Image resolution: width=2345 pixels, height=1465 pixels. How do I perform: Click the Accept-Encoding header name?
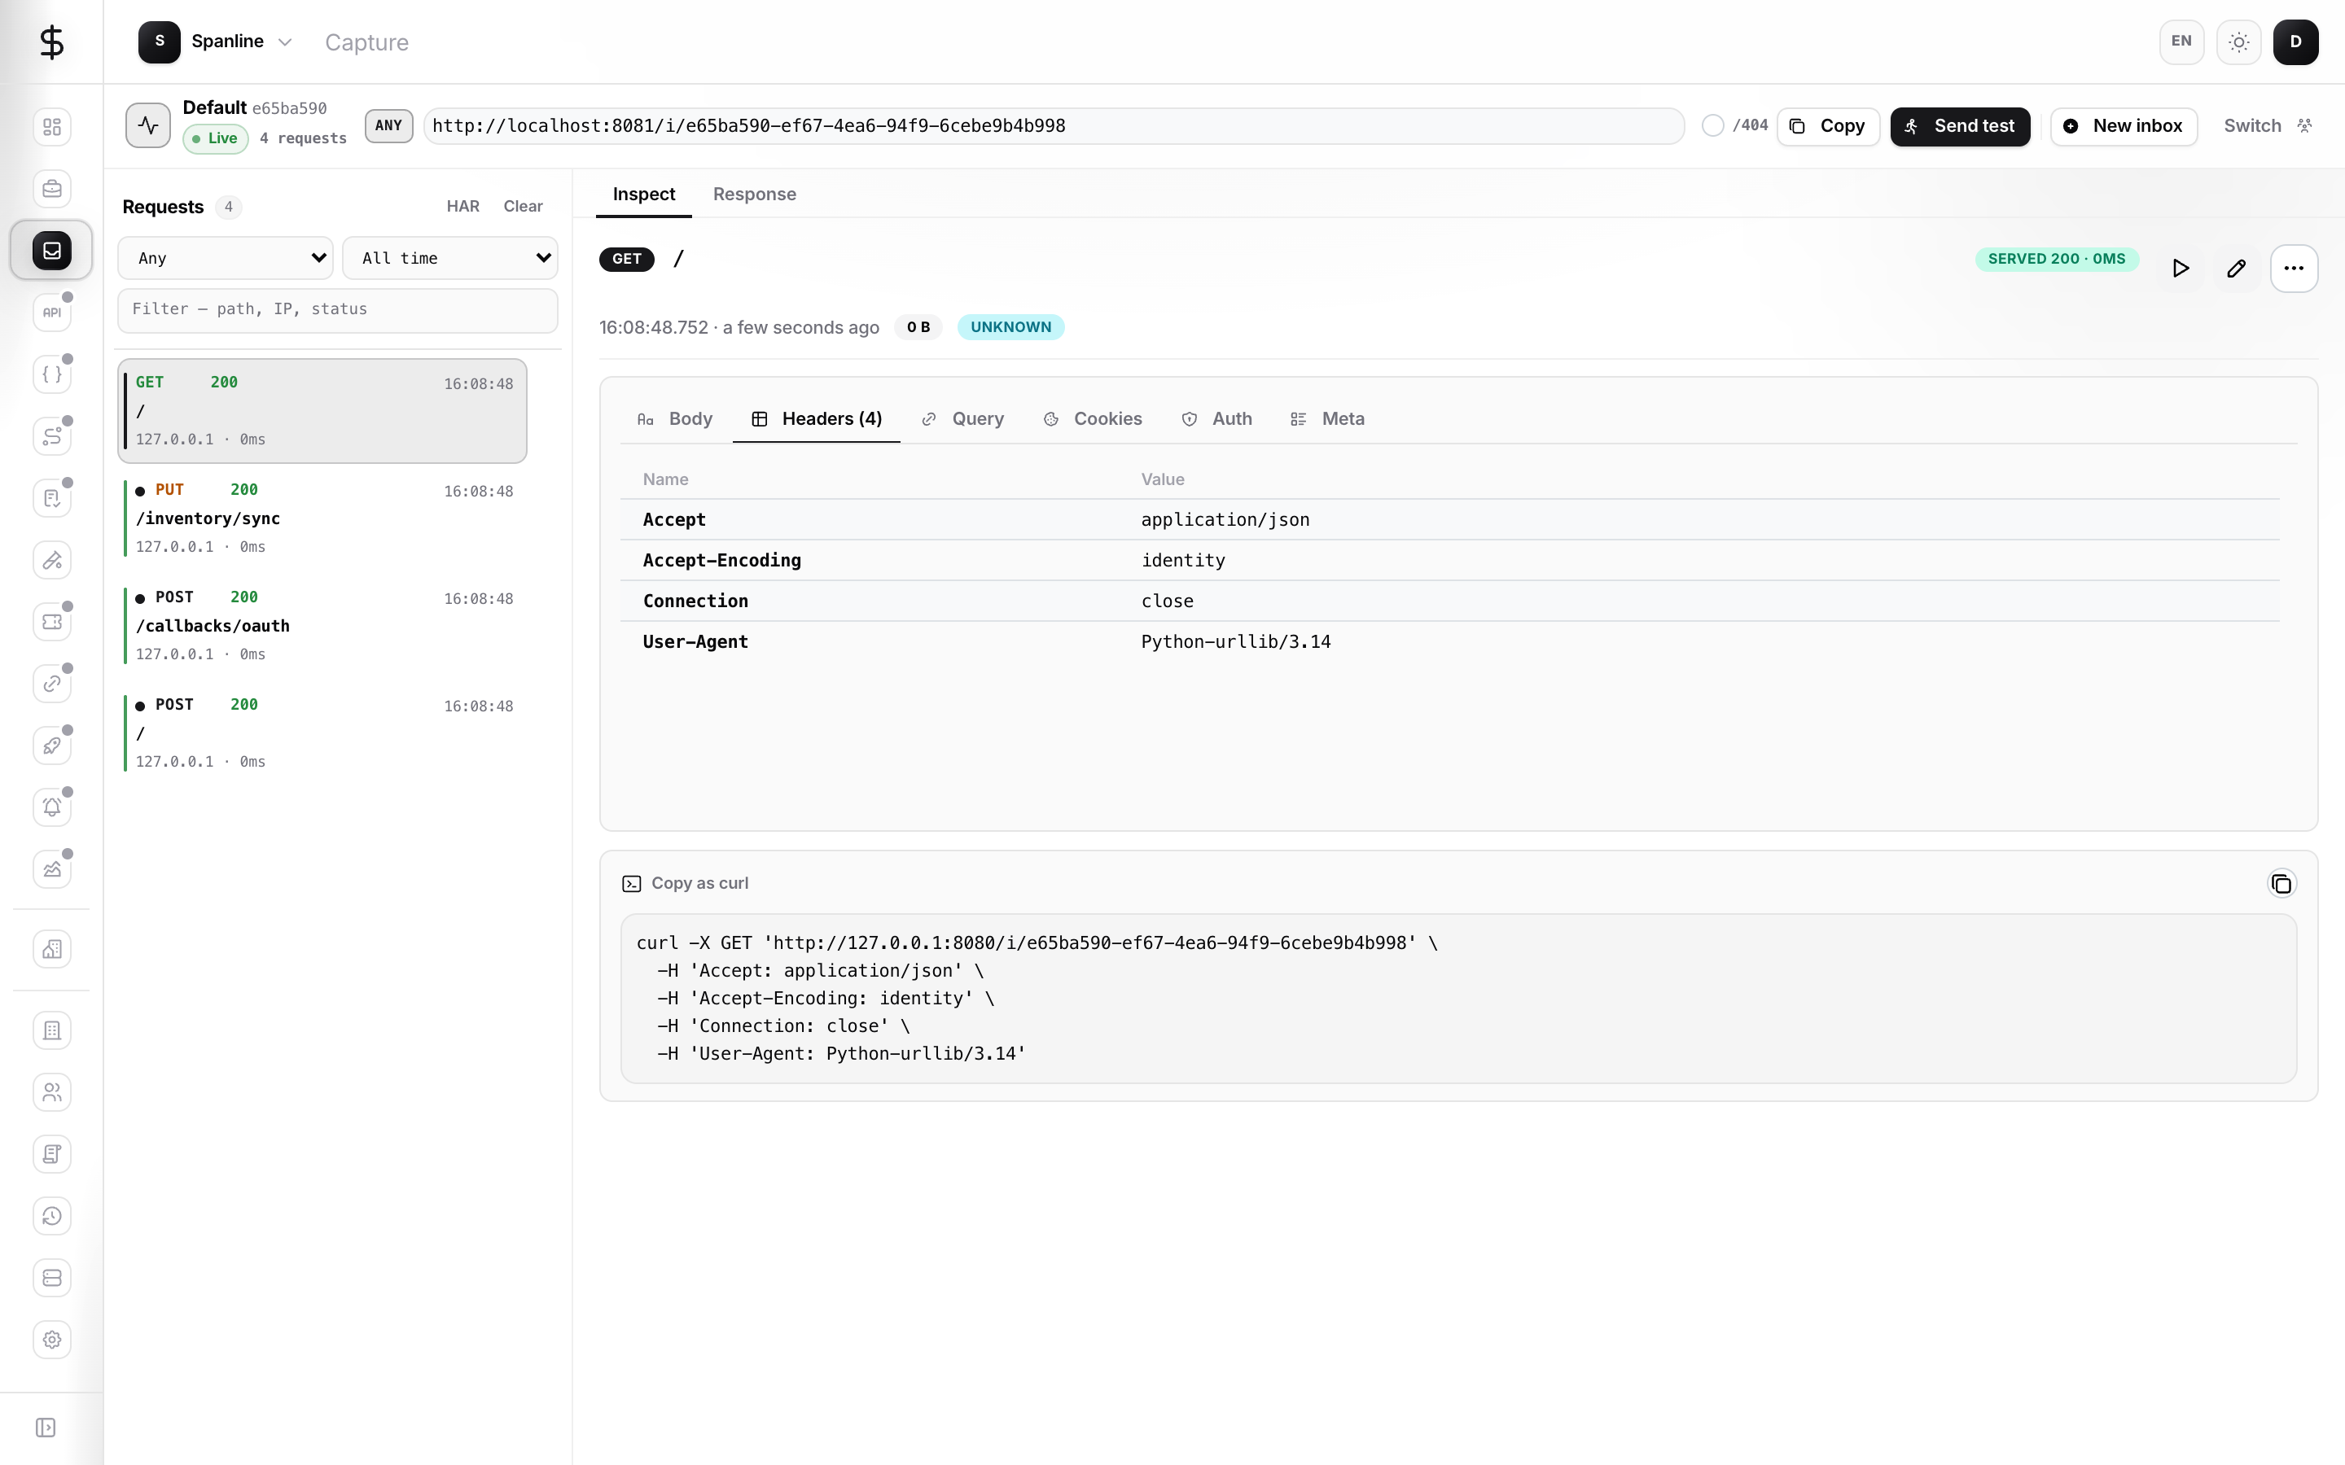pos(722,560)
